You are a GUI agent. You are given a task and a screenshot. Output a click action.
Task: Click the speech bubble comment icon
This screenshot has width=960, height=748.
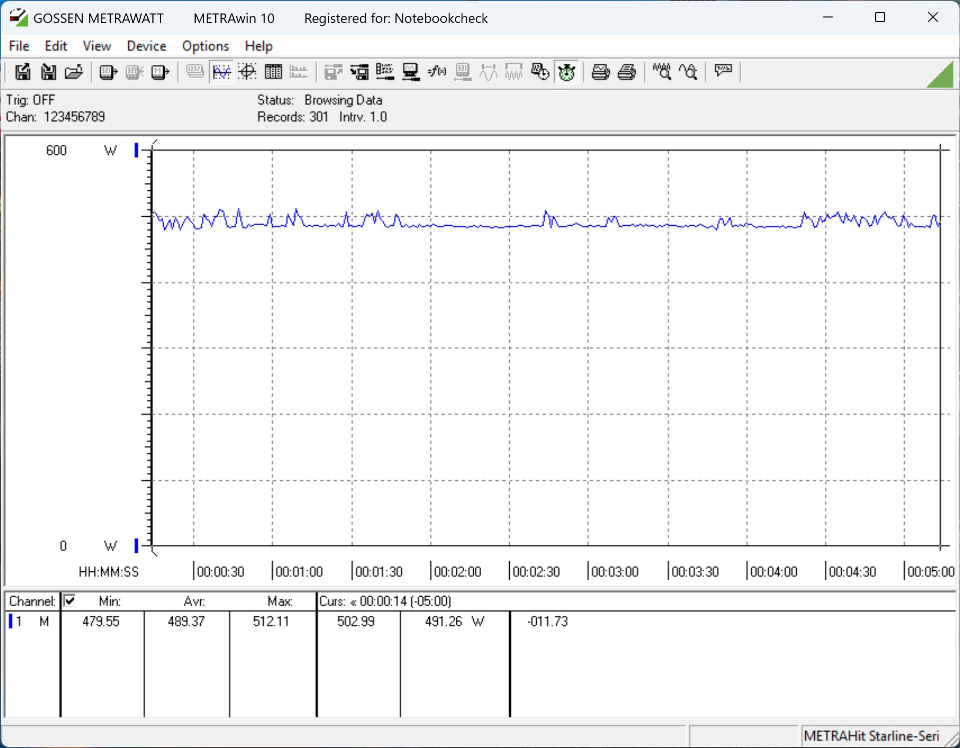[723, 71]
